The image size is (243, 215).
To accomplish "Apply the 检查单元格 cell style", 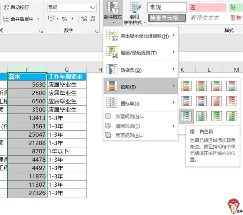I will (167, 18).
